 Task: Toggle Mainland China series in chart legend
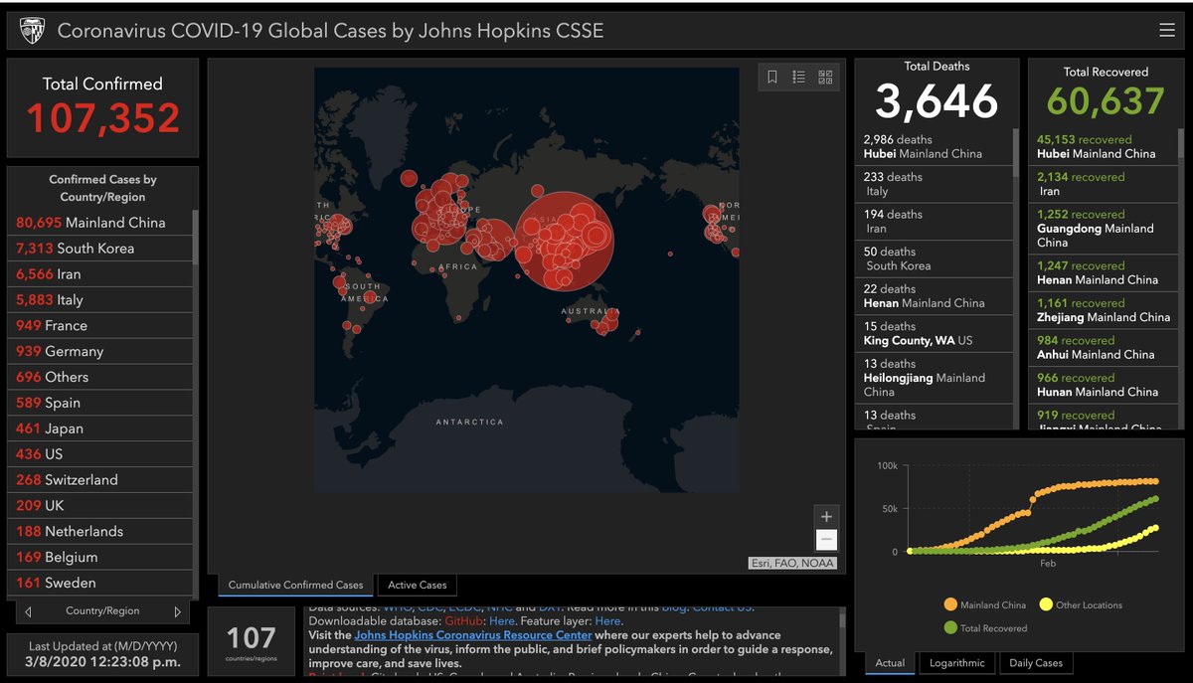point(984,604)
